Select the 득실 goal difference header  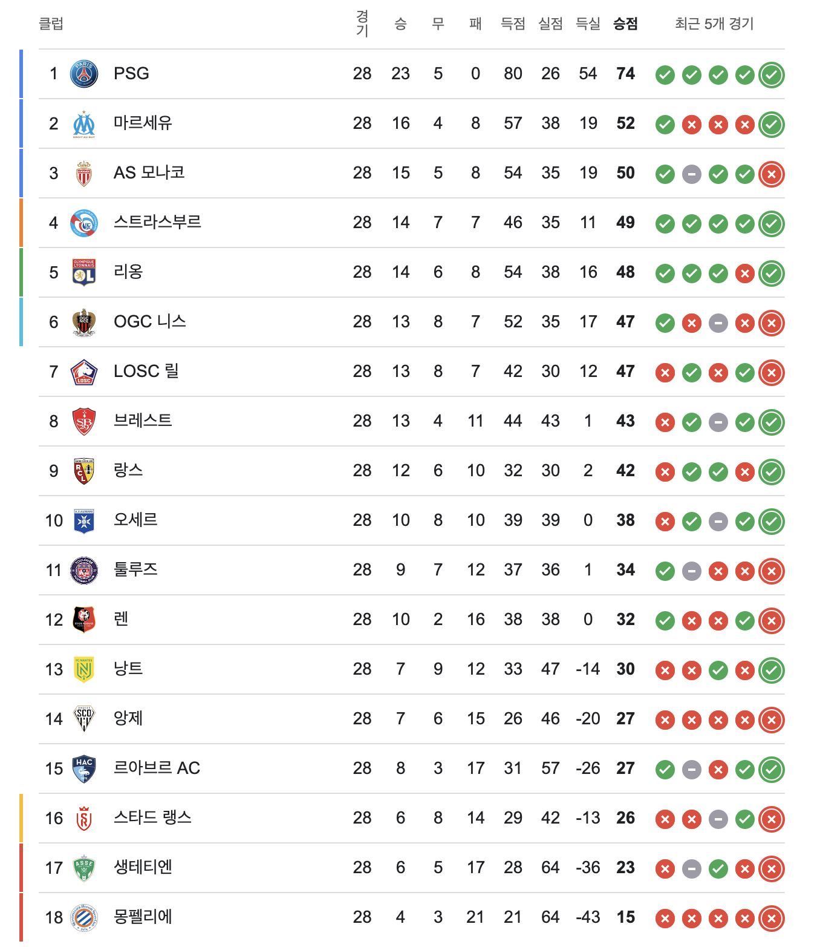tap(588, 24)
